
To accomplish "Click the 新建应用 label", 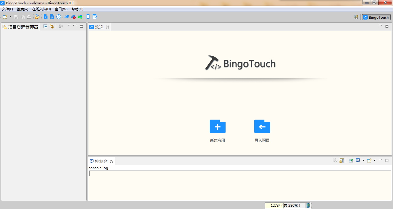I will pyautogui.click(x=218, y=140).
